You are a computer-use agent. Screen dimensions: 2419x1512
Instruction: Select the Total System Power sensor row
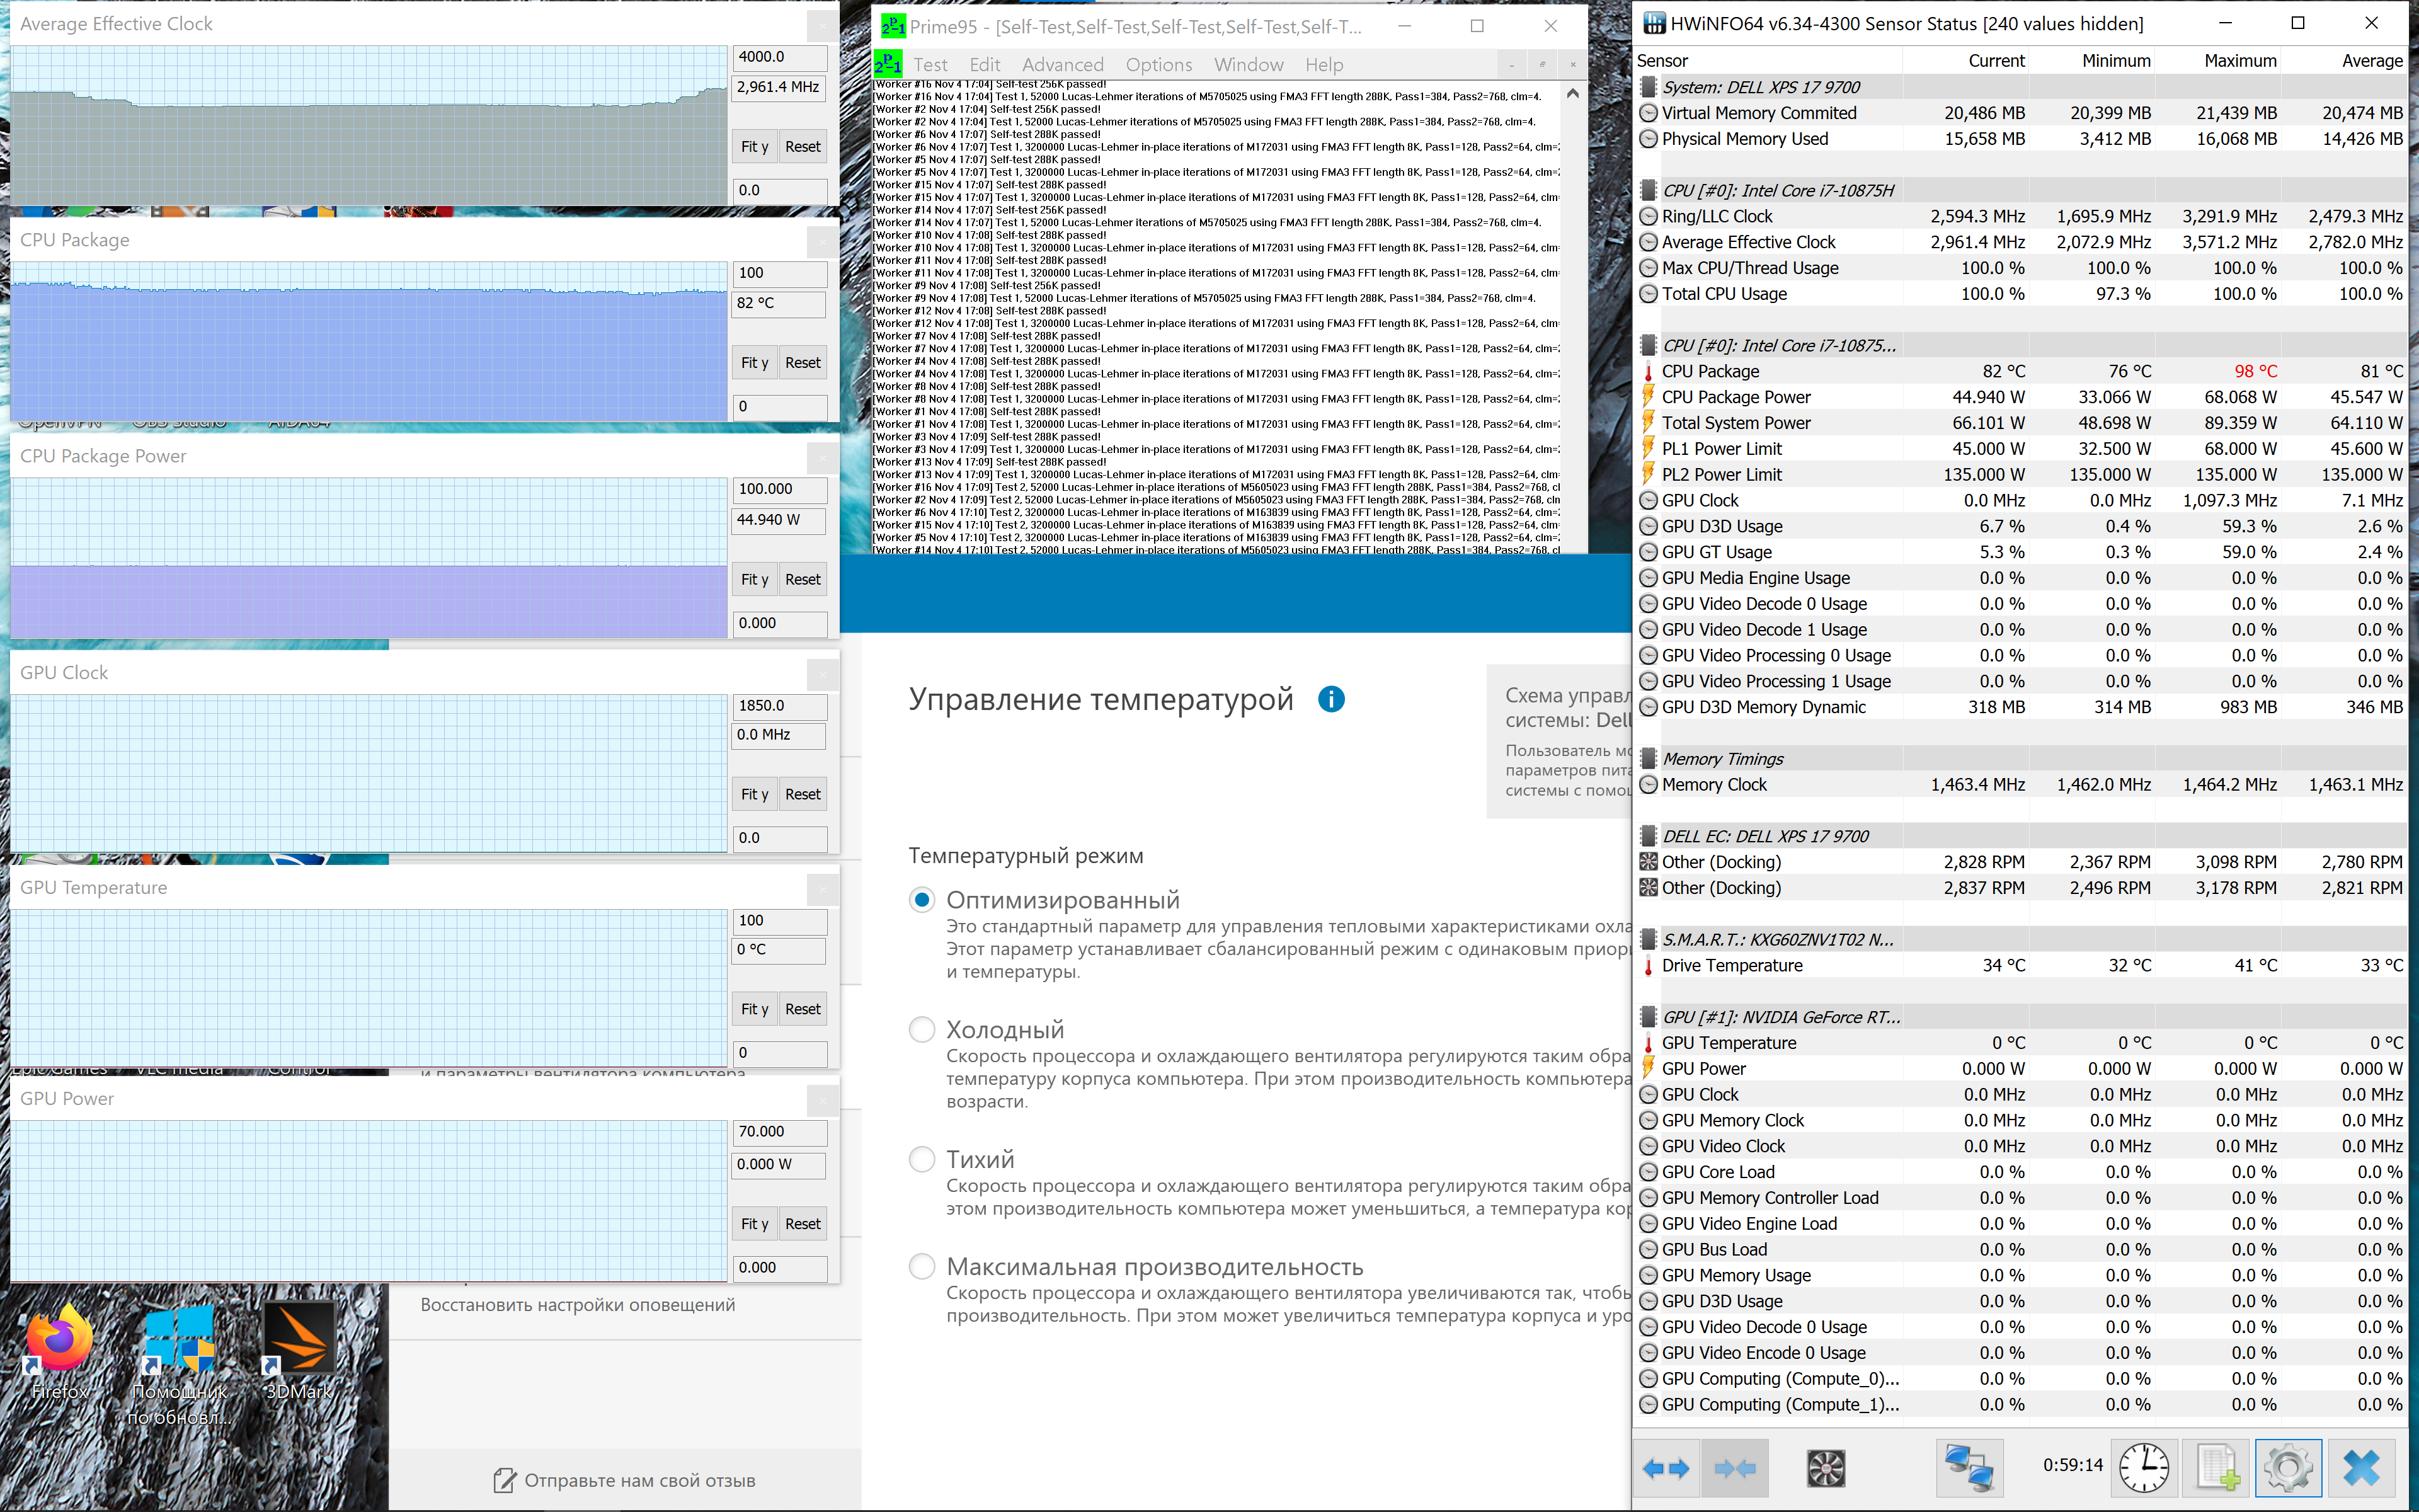(2021, 423)
